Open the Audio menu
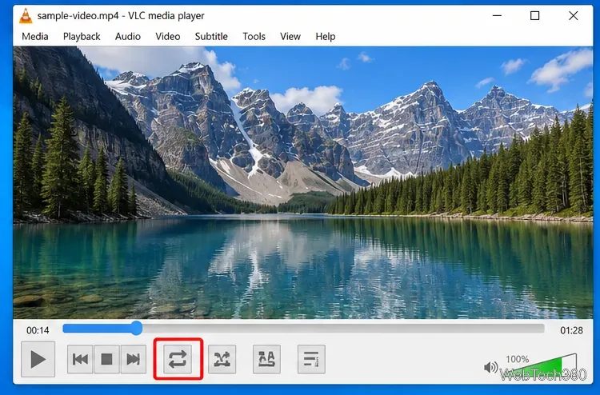600x395 pixels. [128, 36]
